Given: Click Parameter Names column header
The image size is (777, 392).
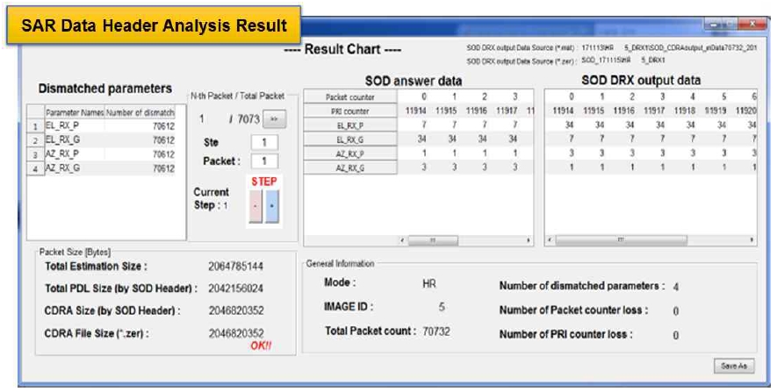Looking at the screenshot, I should click(74, 112).
